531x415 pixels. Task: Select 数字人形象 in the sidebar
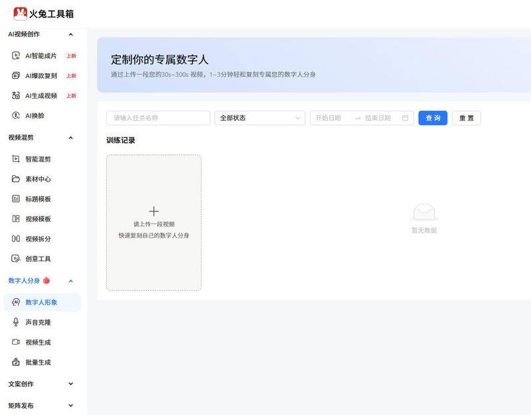coord(42,302)
